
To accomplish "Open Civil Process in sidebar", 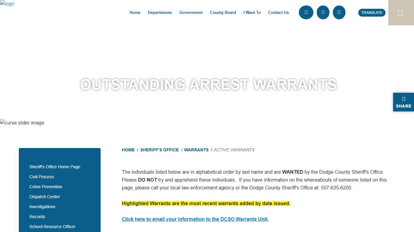I will [x=42, y=177].
